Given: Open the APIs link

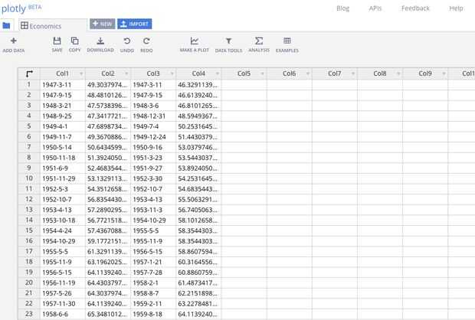Looking at the screenshot, I should 375,8.
